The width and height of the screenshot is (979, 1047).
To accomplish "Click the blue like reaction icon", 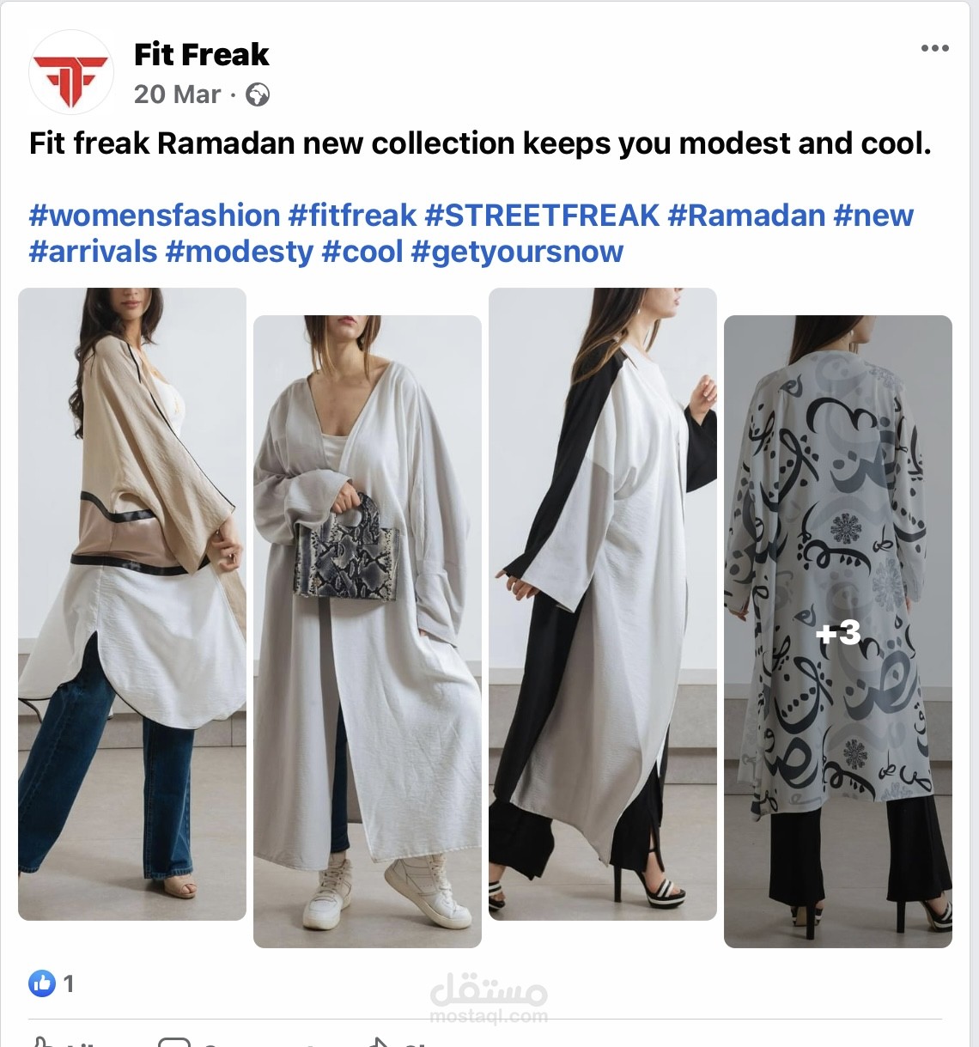I will [x=42, y=983].
